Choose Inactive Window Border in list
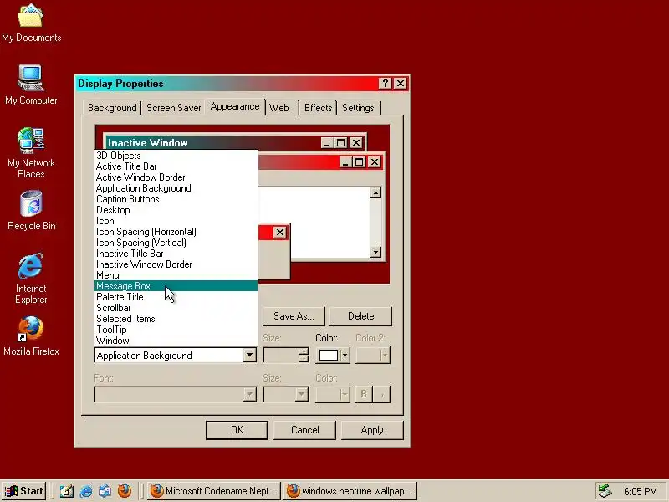 tap(176, 264)
